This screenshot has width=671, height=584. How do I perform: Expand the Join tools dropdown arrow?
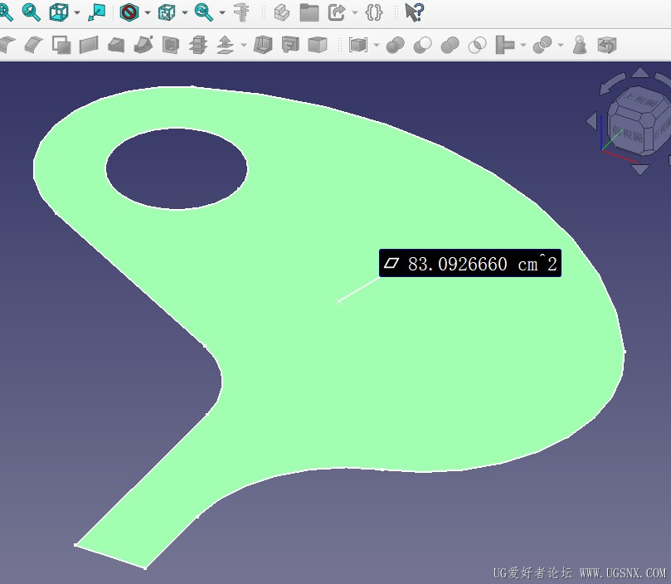coord(523,45)
